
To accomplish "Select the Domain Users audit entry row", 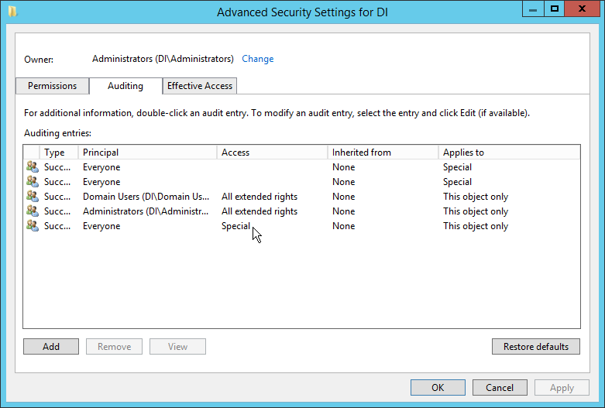I will (x=139, y=197).
